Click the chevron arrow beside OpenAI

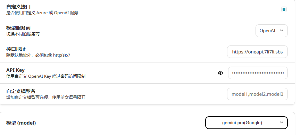[x=282, y=31]
